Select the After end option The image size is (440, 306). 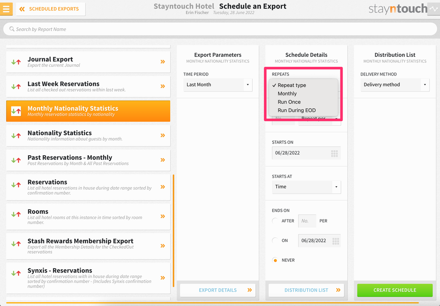(275, 221)
